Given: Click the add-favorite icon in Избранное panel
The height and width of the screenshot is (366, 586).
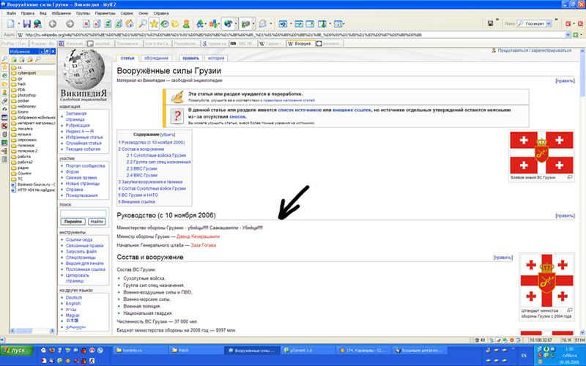Looking at the screenshot, I should pyautogui.click(x=14, y=60).
